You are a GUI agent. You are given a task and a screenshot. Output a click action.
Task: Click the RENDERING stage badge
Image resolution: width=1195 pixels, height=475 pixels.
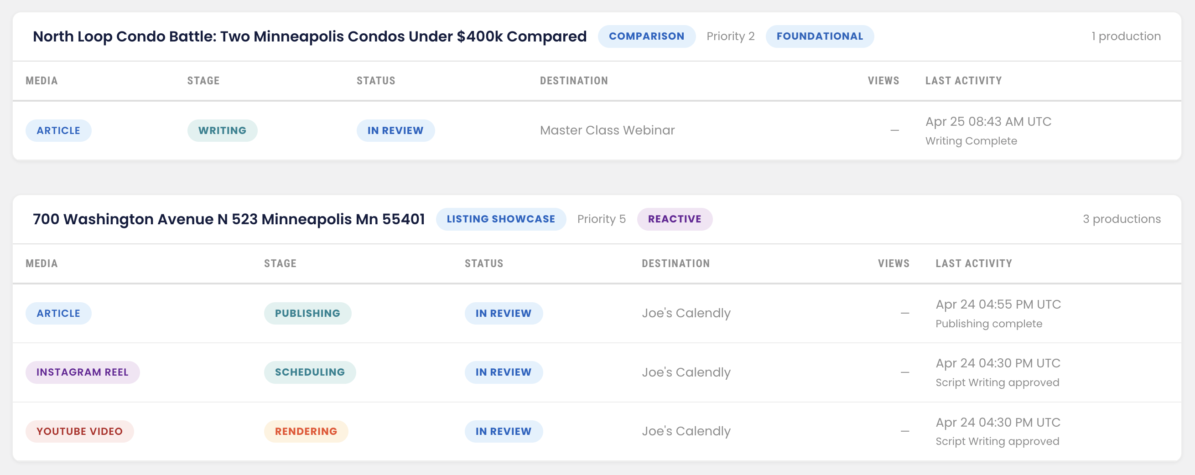[306, 431]
